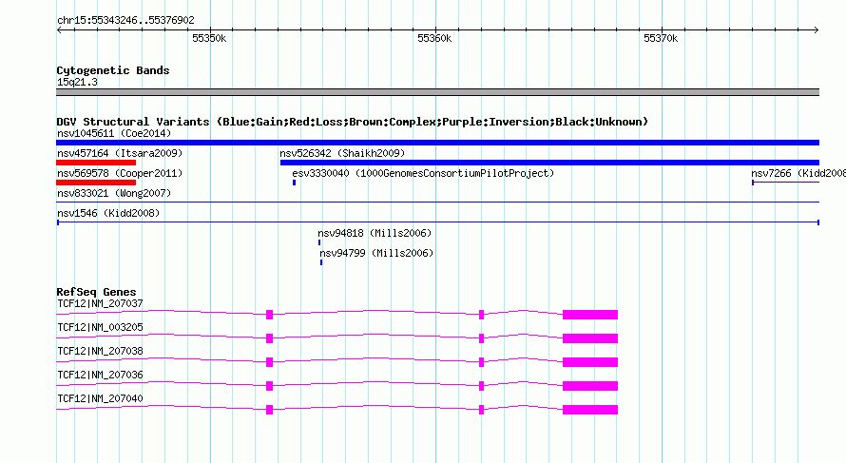Select nsv569578 (Cooper2011) variant label
The width and height of the screenshot is (846, 463).
point(120,173)
